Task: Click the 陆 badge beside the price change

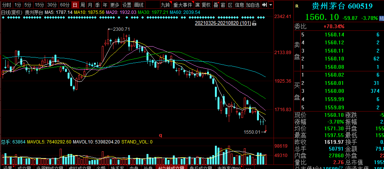Action: click(x=381, y=18)
